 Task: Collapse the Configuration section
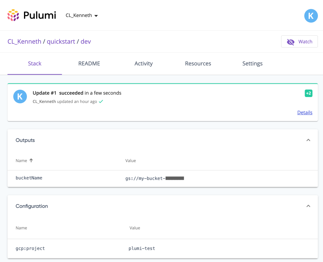coord(308,206)
